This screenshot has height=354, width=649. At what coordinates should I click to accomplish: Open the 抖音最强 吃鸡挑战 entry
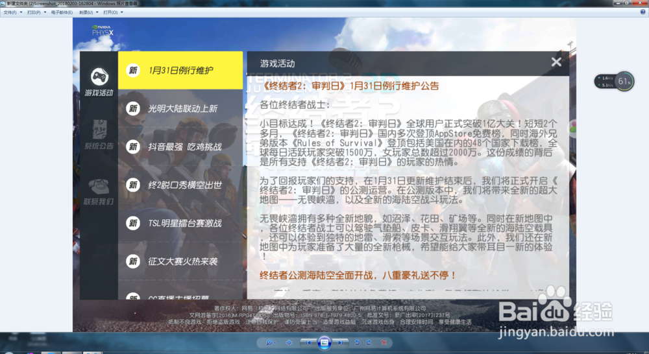pos(180,147)
